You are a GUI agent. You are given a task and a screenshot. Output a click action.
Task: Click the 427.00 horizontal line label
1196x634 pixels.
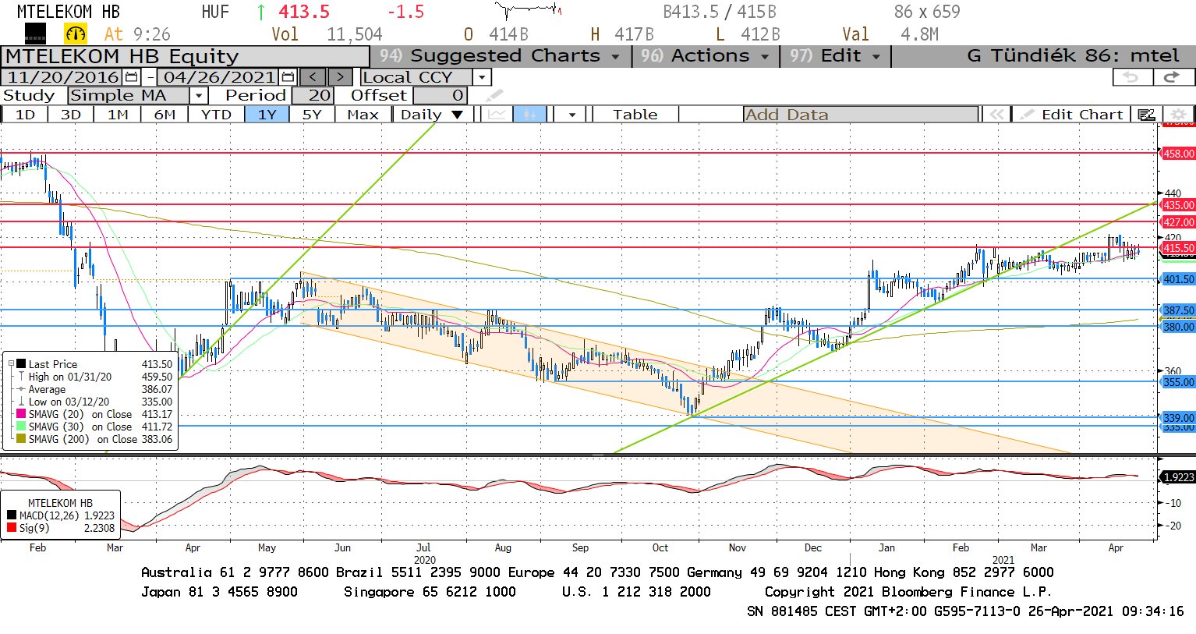coord(1178,222)
